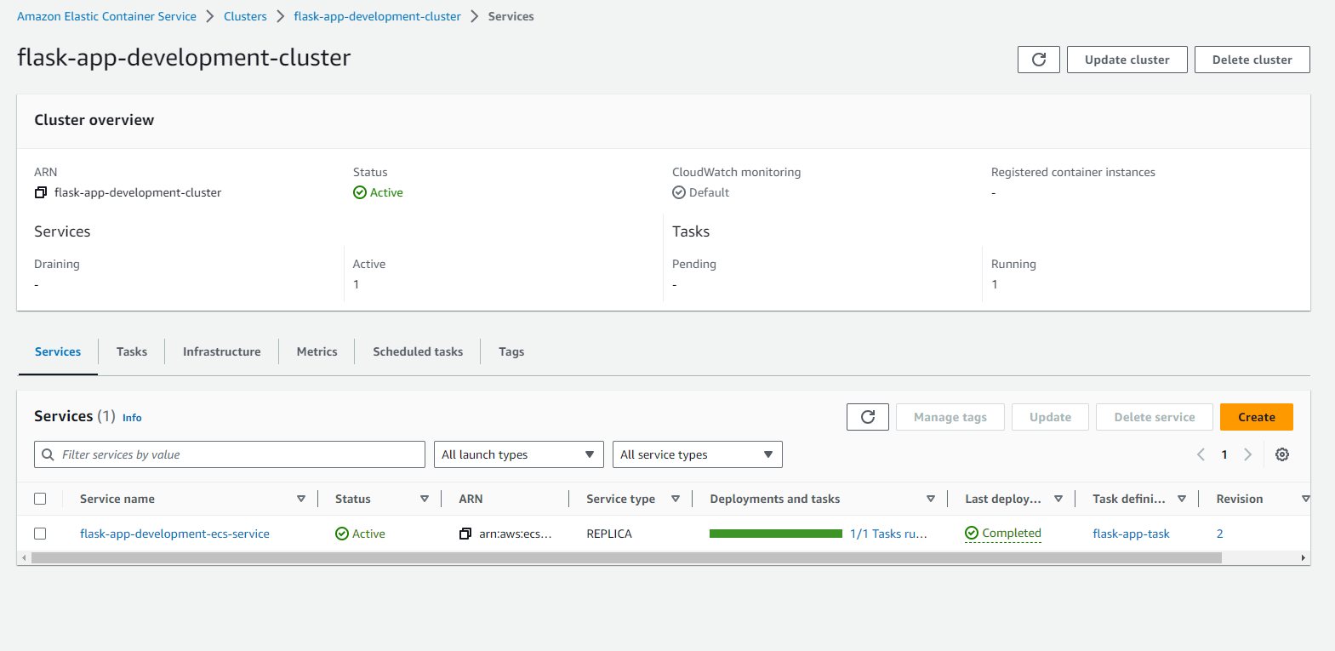Screen dimensions: 1335x651
Task: Click the REPLICA service type cell
Action: pos(609,534)
